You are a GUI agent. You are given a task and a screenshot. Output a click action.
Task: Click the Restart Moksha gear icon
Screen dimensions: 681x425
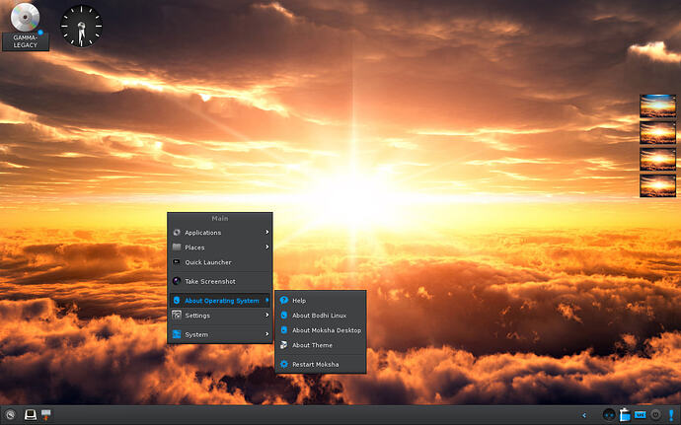[x=284, y=364]
